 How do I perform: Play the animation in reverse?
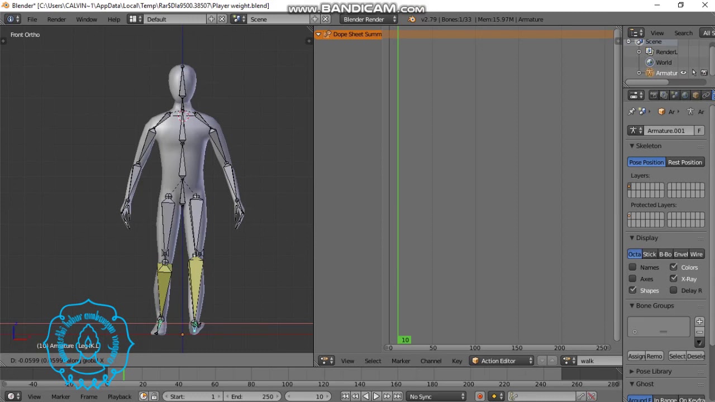pos(366,396)
